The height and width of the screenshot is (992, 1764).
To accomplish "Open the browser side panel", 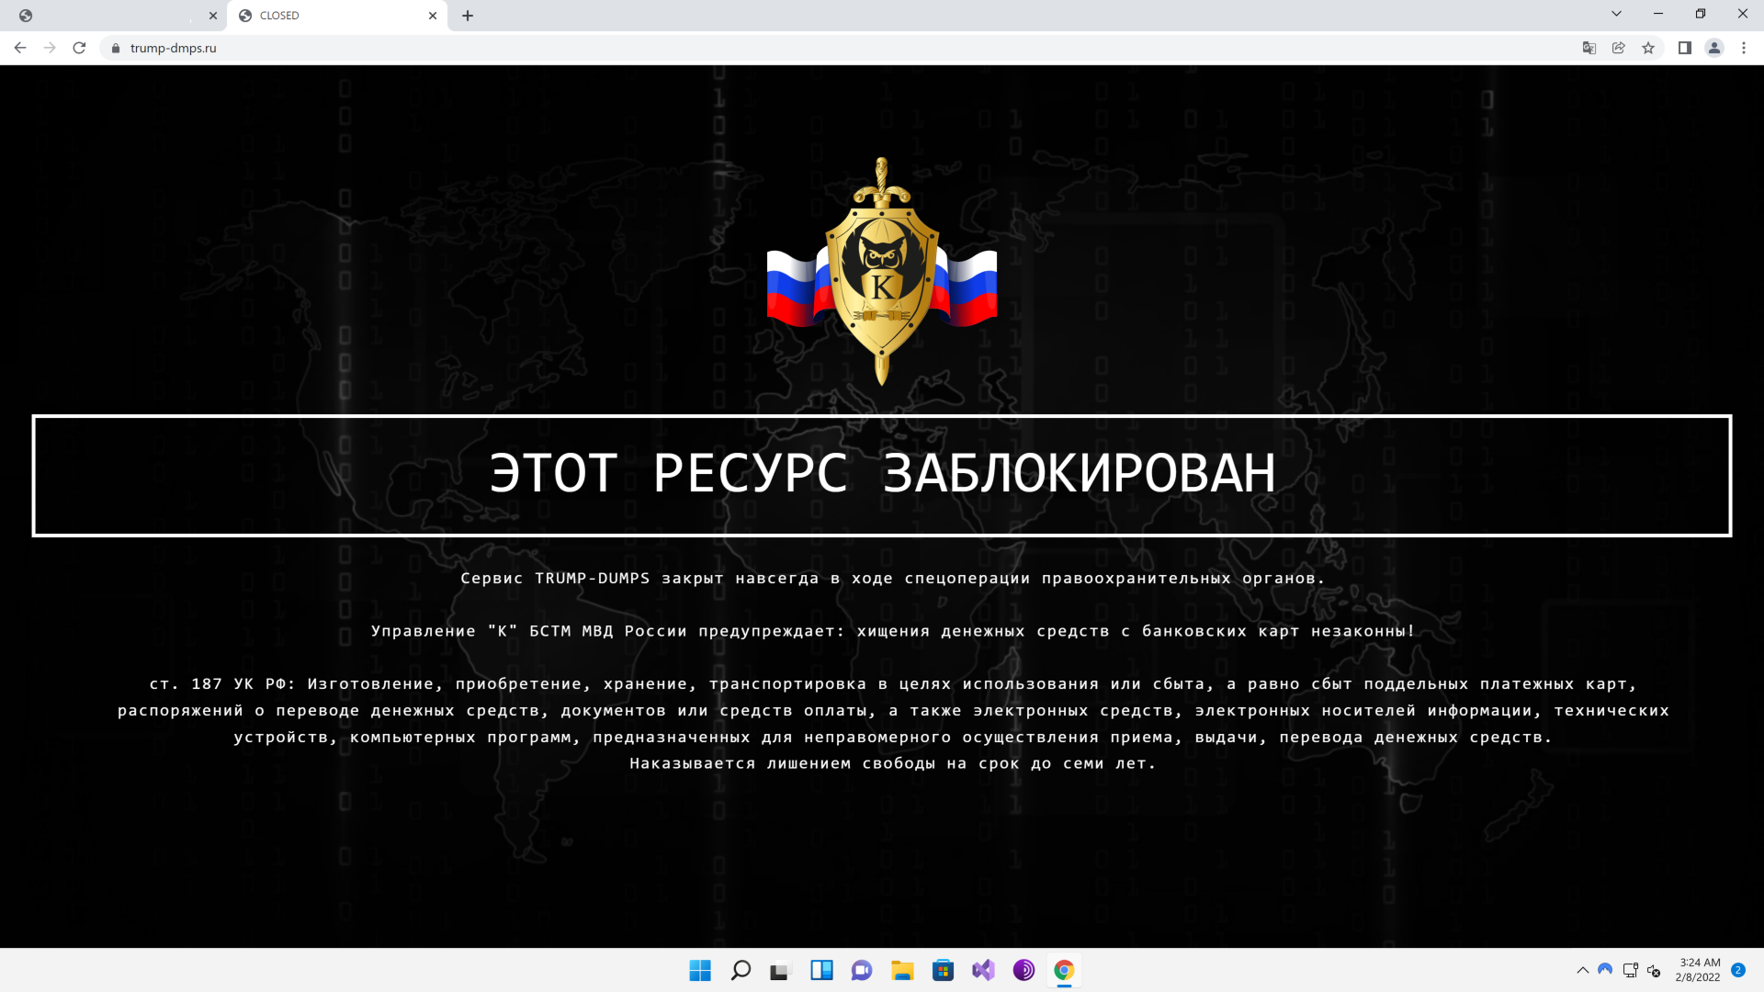I will pyautogui.click(x=1685, y=48).
